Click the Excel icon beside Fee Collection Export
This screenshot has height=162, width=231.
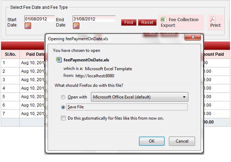[x=163, y=20]
